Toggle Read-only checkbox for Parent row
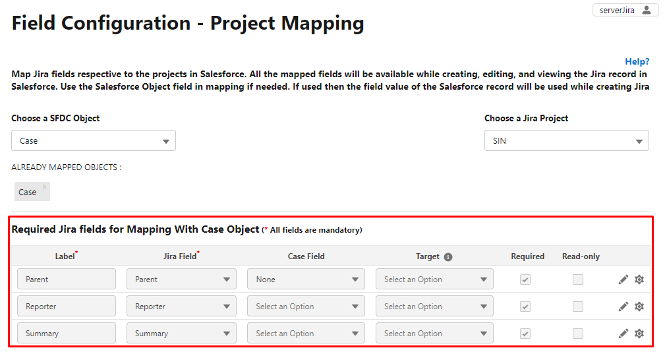The height and width of the screenshot is (354, 665). tap(577, 280)
